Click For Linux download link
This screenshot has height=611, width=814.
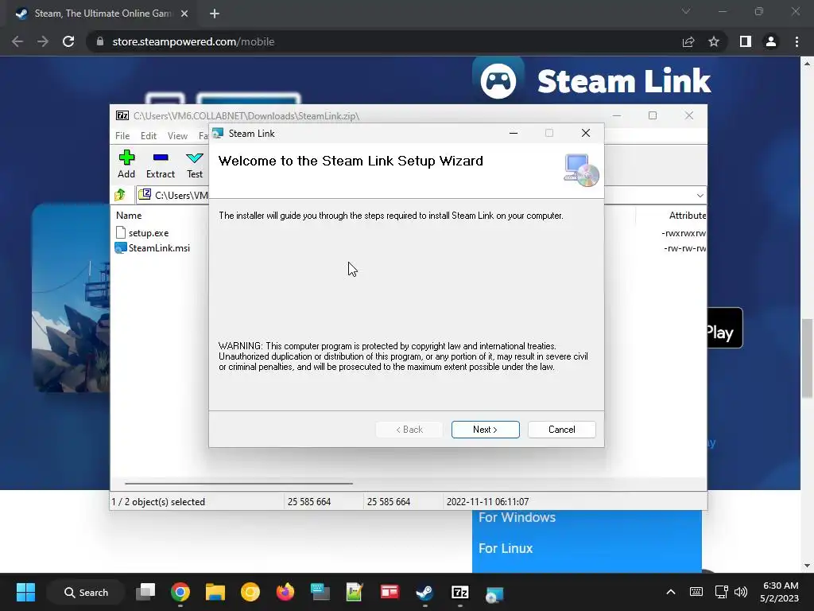click(x=505, y=548)
